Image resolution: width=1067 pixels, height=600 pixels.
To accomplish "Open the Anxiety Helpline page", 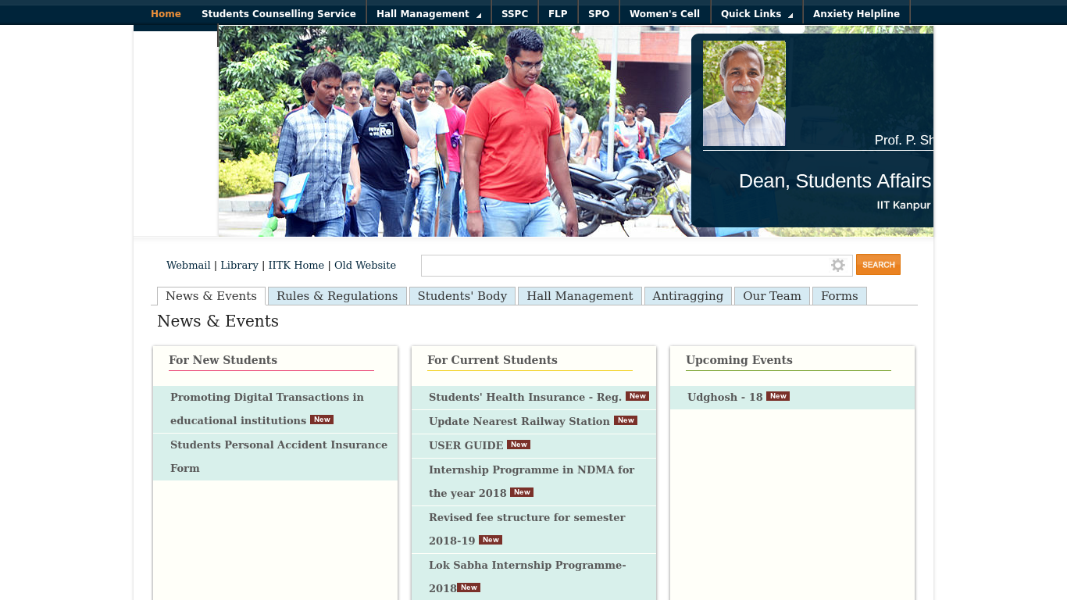I will tap(856, 13).
